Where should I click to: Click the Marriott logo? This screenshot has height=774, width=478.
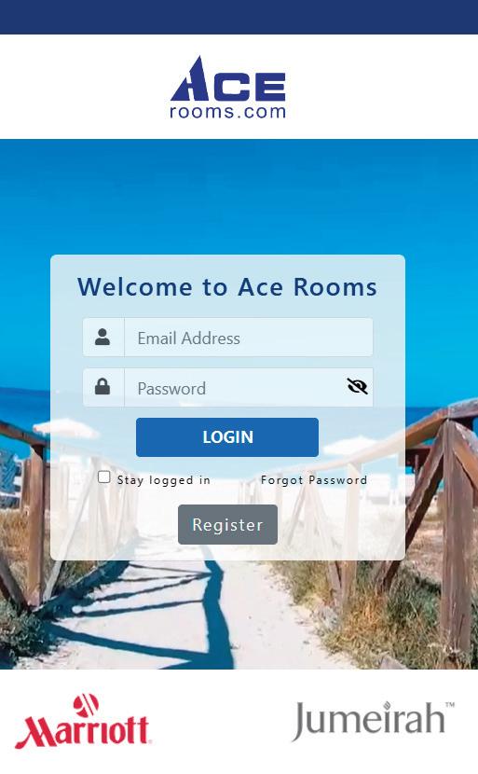point(82,721)
